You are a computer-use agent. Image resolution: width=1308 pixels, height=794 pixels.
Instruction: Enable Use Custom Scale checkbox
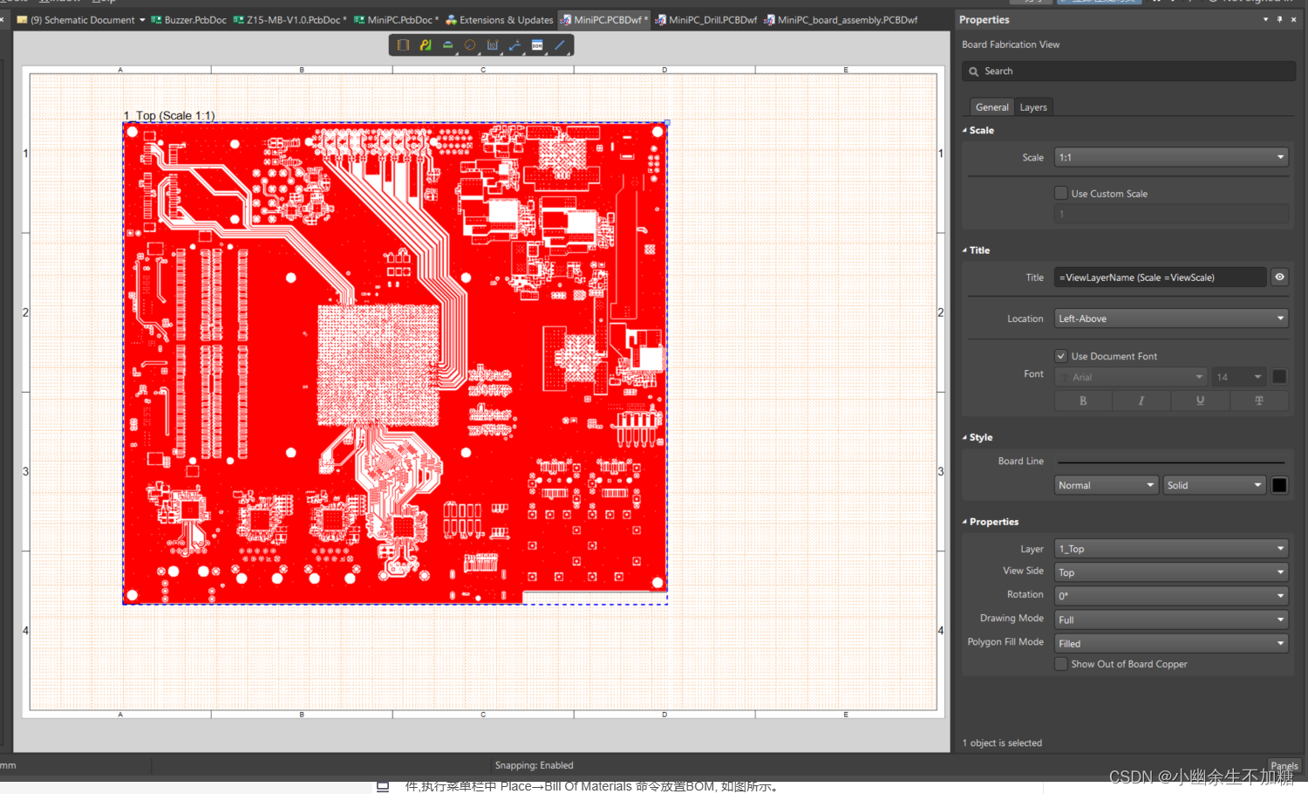1061,194
